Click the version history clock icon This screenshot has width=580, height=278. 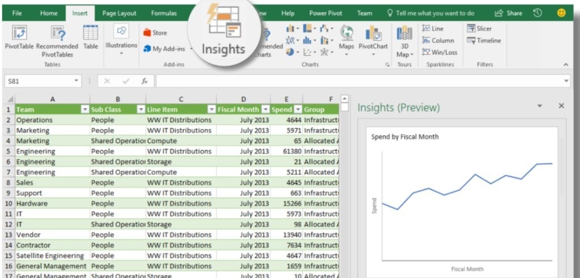click(537, 13)
